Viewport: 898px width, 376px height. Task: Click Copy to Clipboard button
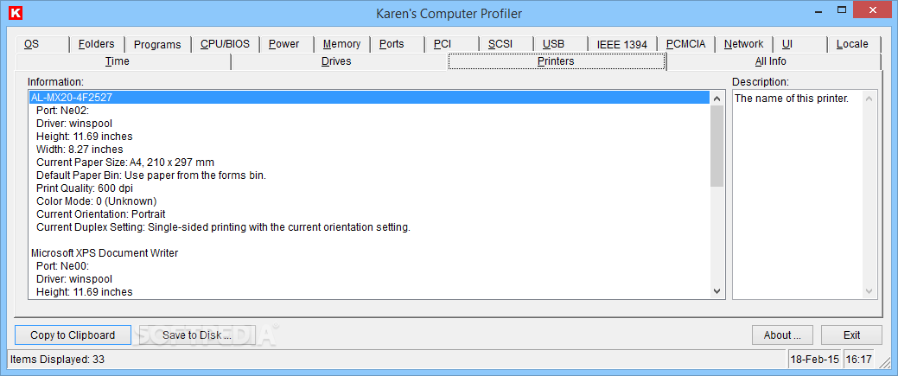[73, 335]
